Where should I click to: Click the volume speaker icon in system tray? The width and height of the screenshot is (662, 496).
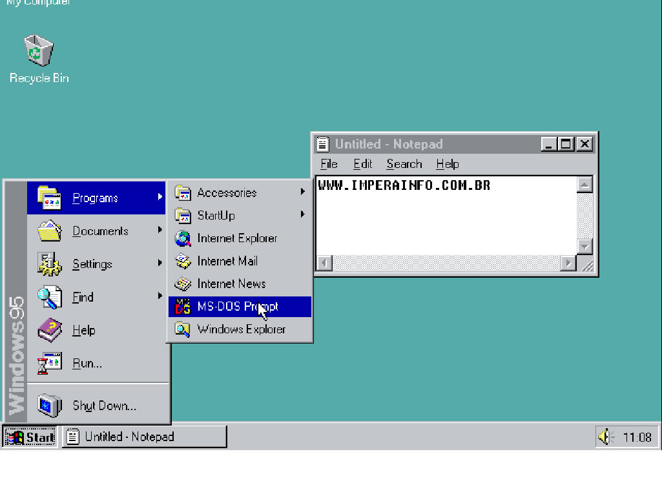click(606, 437)
